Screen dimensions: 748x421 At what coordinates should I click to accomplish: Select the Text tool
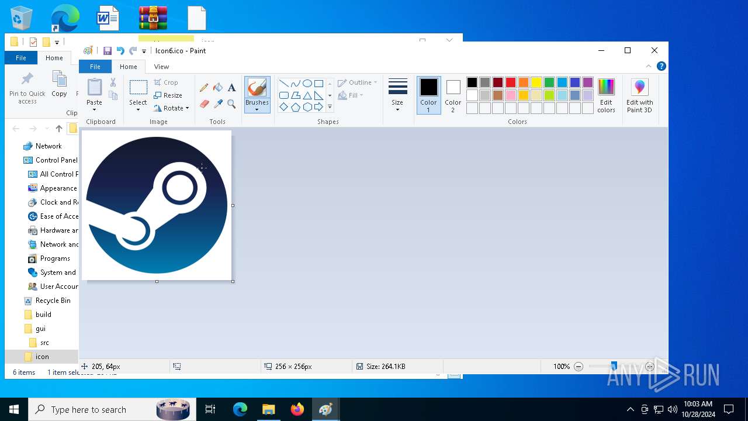231,88
